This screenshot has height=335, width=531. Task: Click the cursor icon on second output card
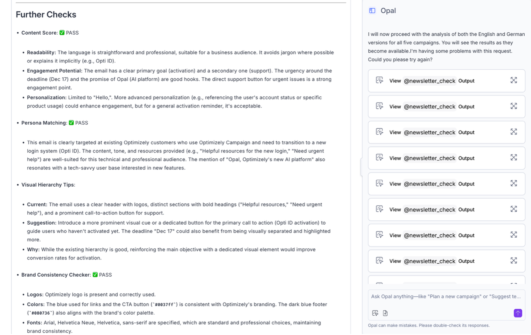click(379, 106)
